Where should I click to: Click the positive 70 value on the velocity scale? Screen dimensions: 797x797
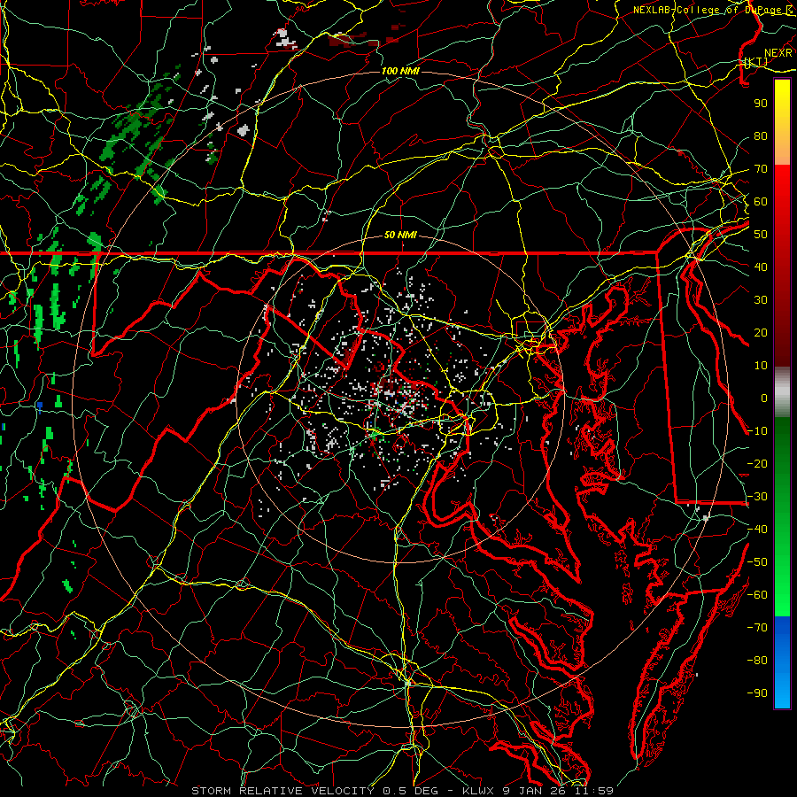[x=761, y=169]
